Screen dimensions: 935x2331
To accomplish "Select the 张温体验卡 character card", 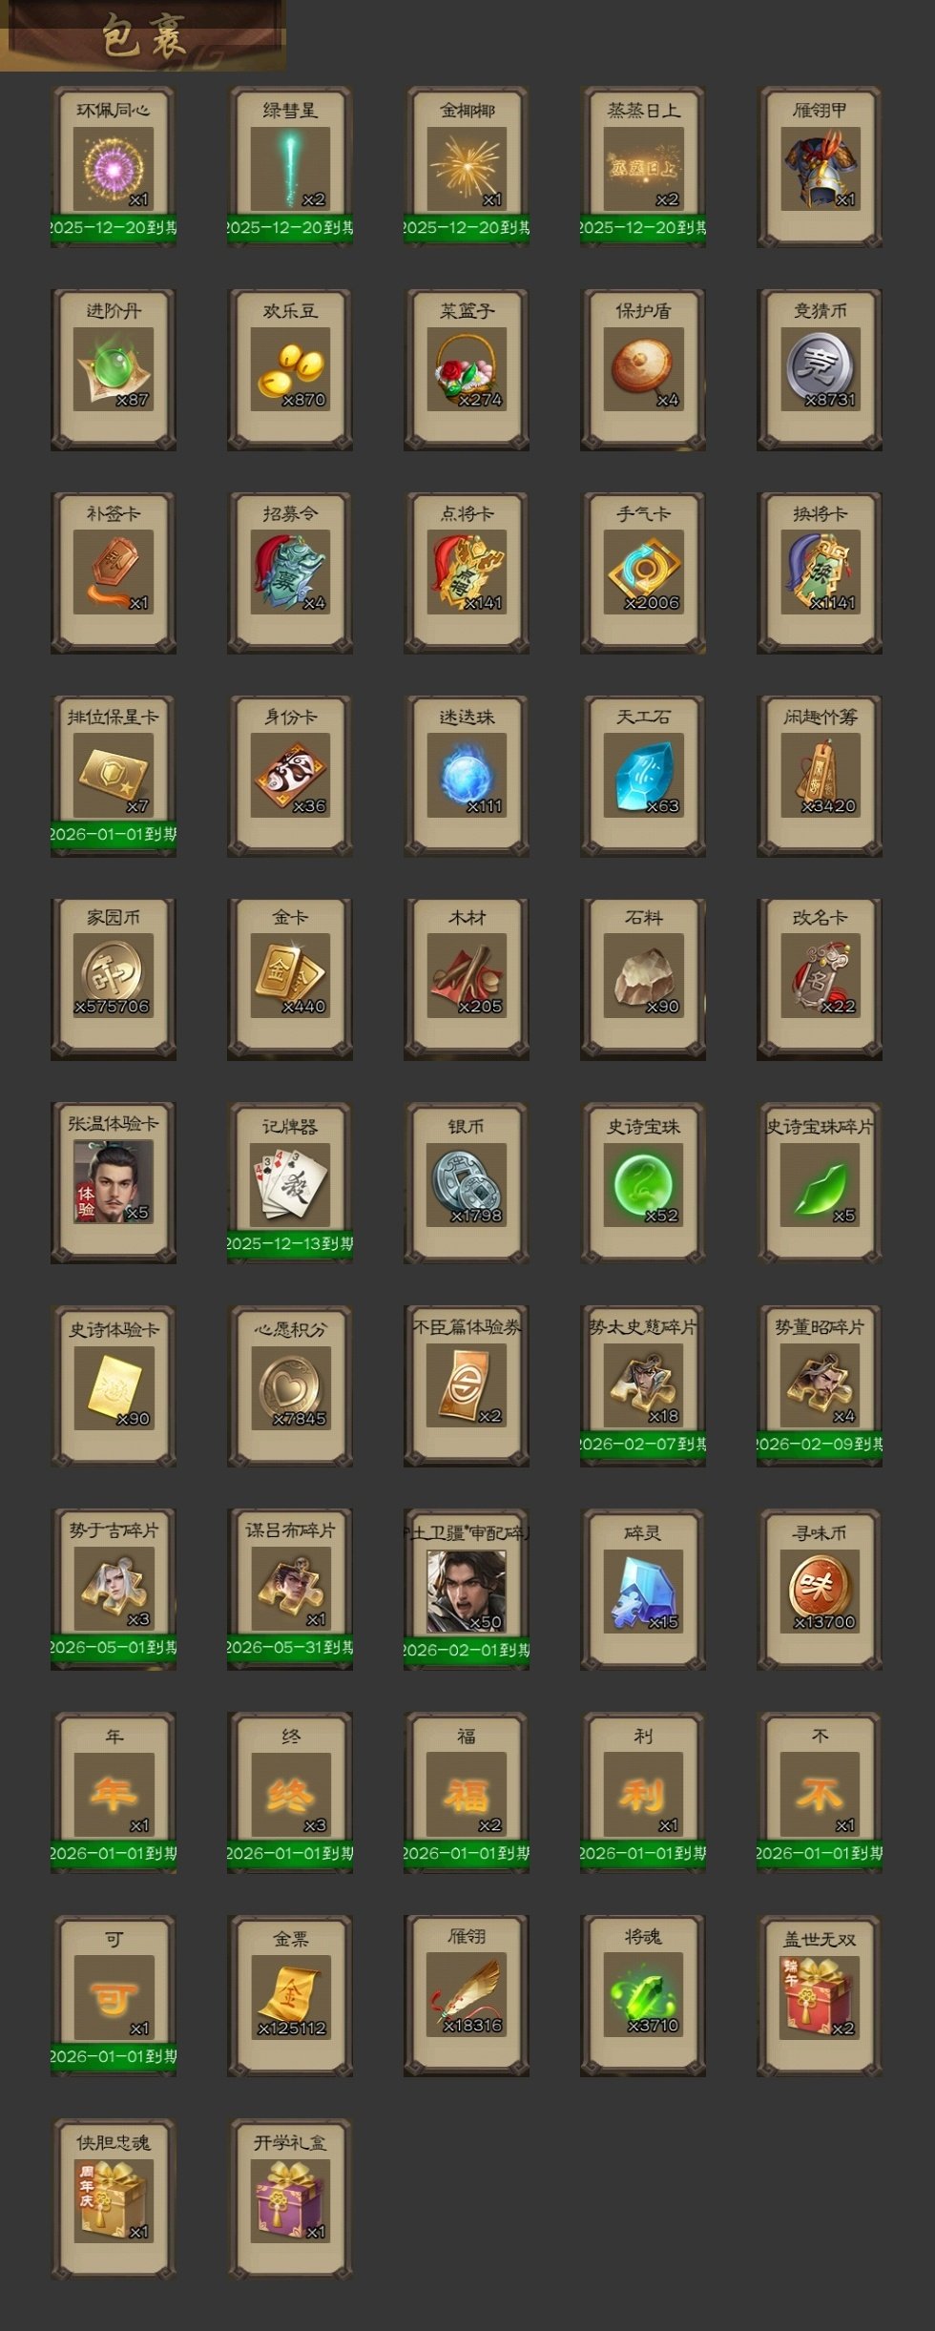I will click(x=114, y=1183).
